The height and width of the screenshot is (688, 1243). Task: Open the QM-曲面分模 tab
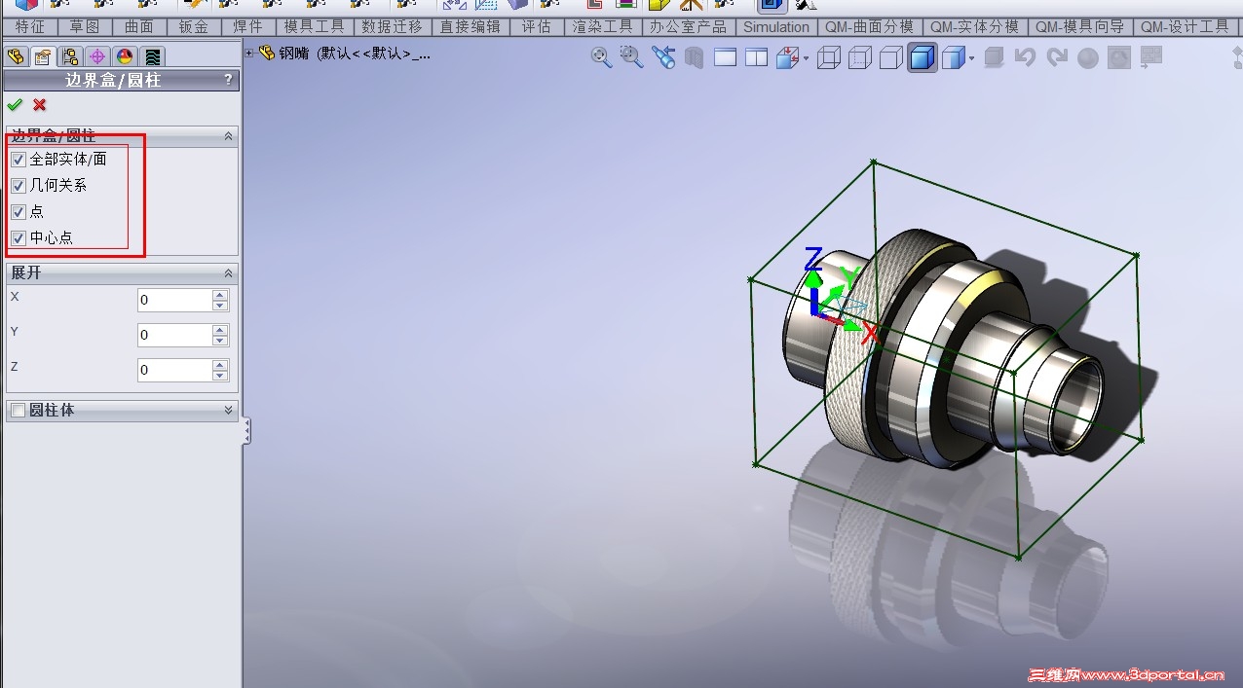coord(869,27)
